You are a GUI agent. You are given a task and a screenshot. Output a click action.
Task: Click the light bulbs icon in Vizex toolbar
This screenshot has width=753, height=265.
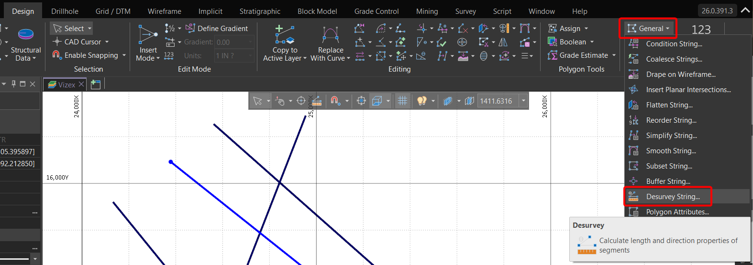coord(421,101)
